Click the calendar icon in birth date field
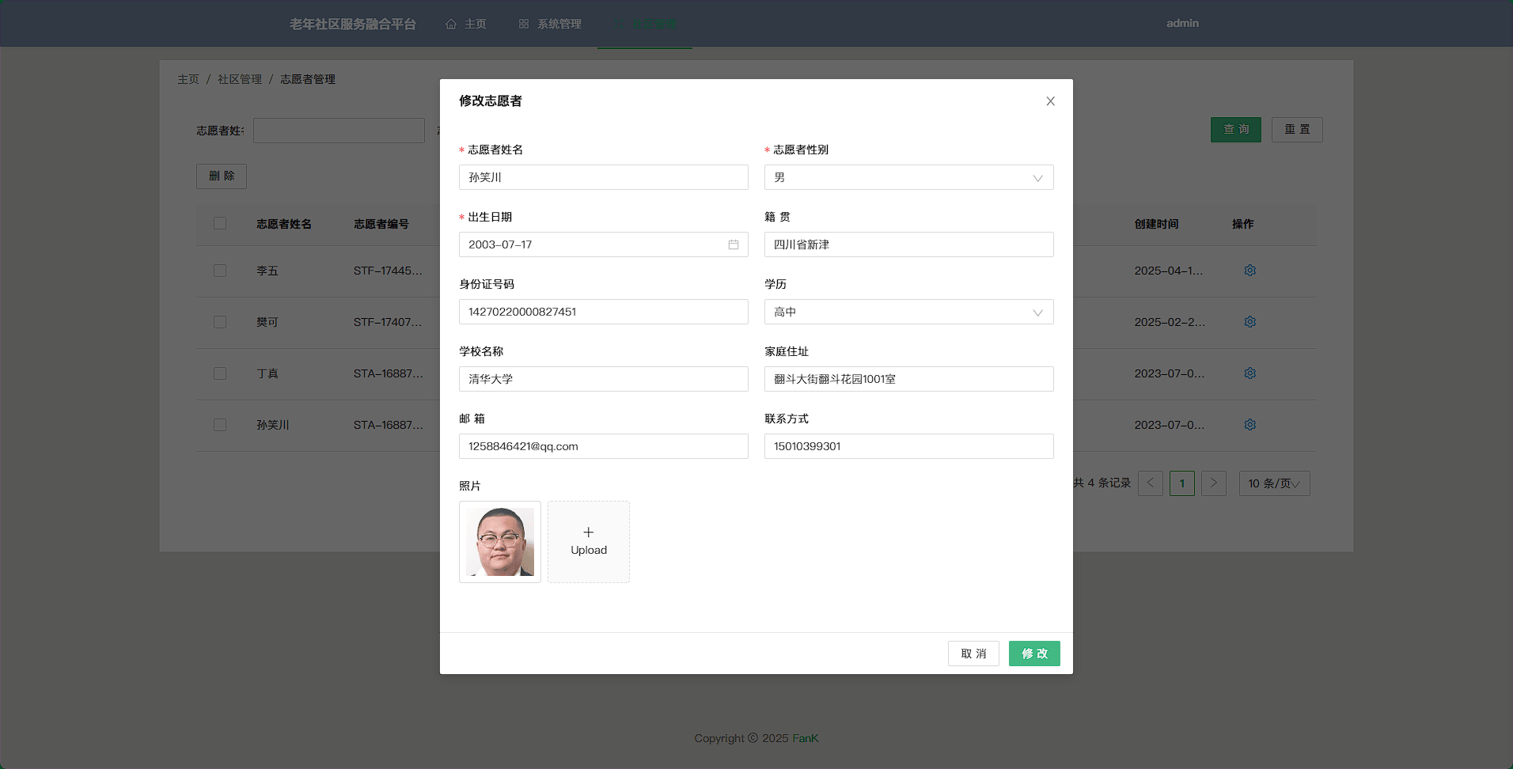Image resolution: width=1513 pixels, height=769 pixels. pyautogui.click(x=733, y=244)
